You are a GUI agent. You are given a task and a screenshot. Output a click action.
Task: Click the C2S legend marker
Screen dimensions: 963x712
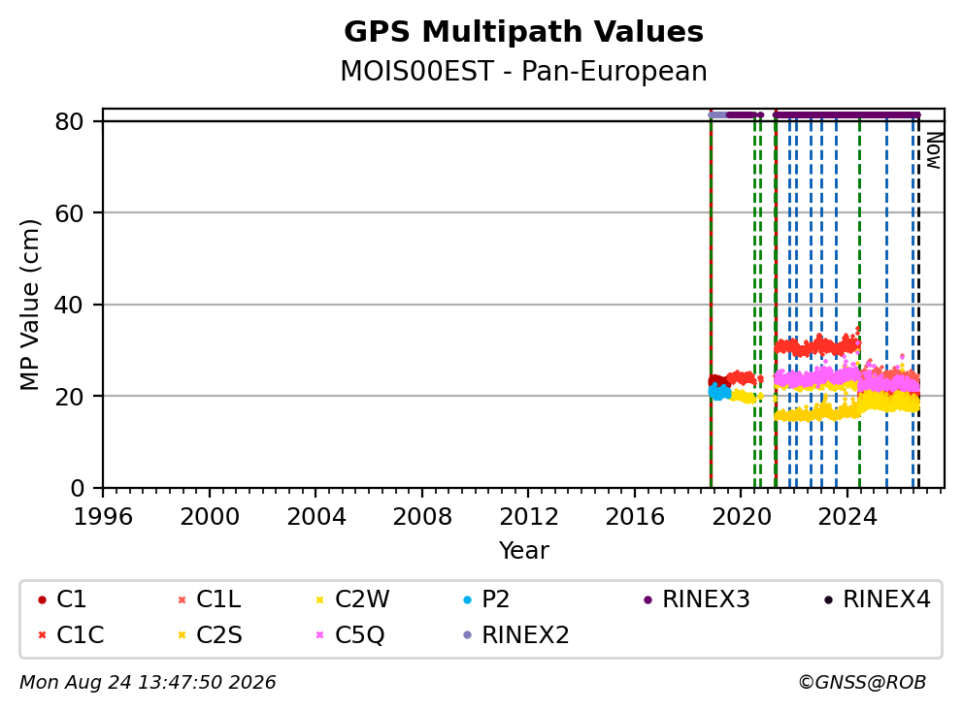click(182, 634)
